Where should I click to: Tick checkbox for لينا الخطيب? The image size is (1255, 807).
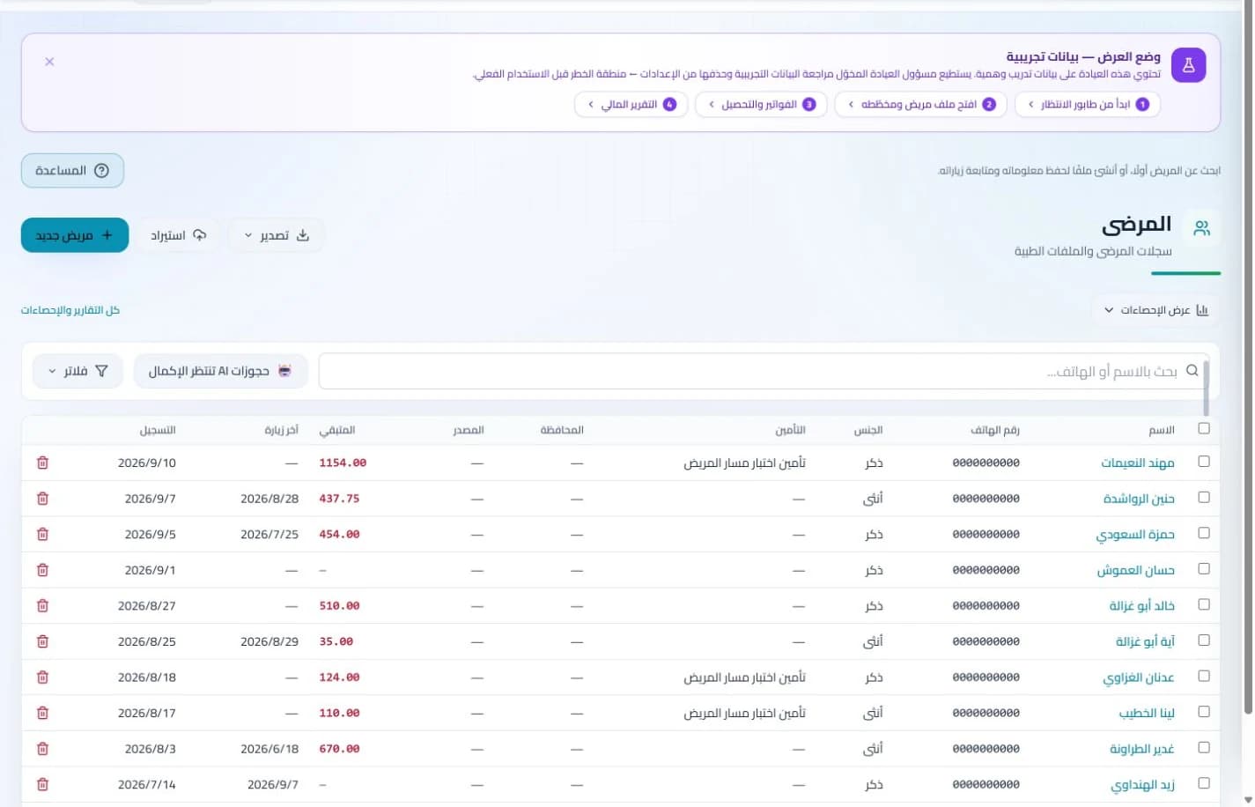pos(1204,712)
